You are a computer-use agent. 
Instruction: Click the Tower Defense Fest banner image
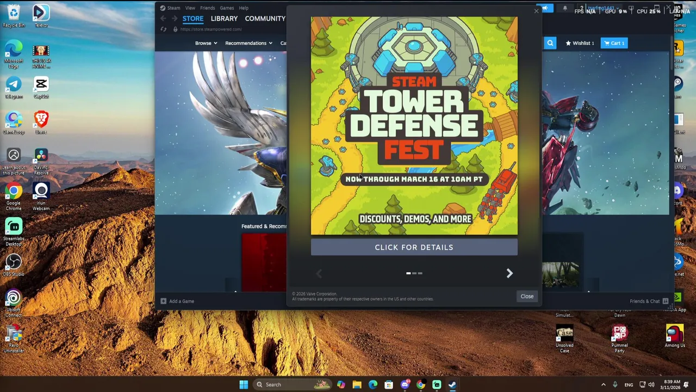click(x=414, y=126)
